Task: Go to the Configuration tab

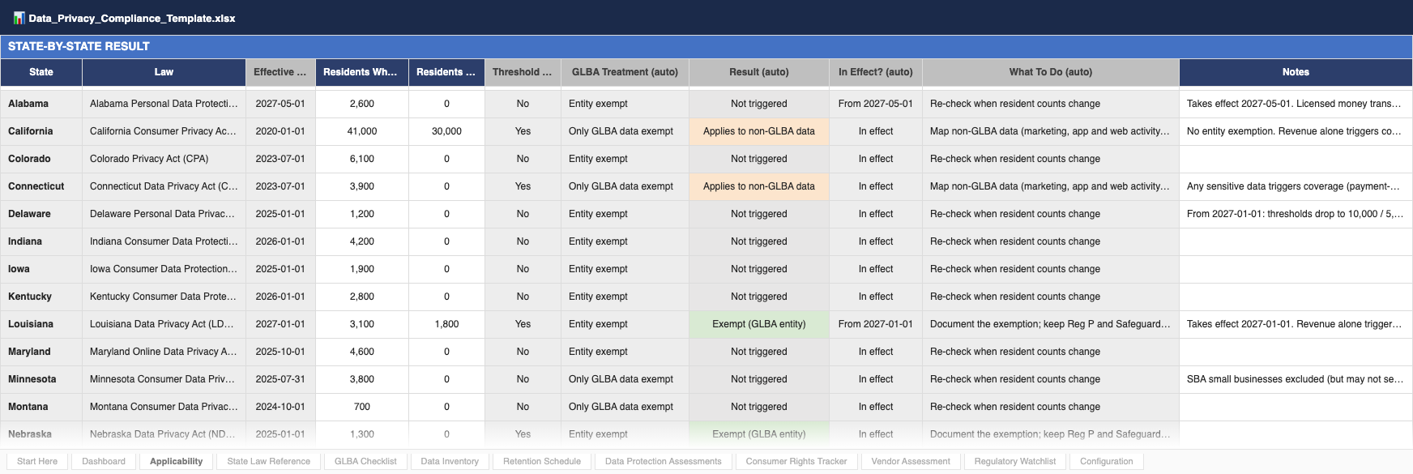Action: pos(1107,461)
